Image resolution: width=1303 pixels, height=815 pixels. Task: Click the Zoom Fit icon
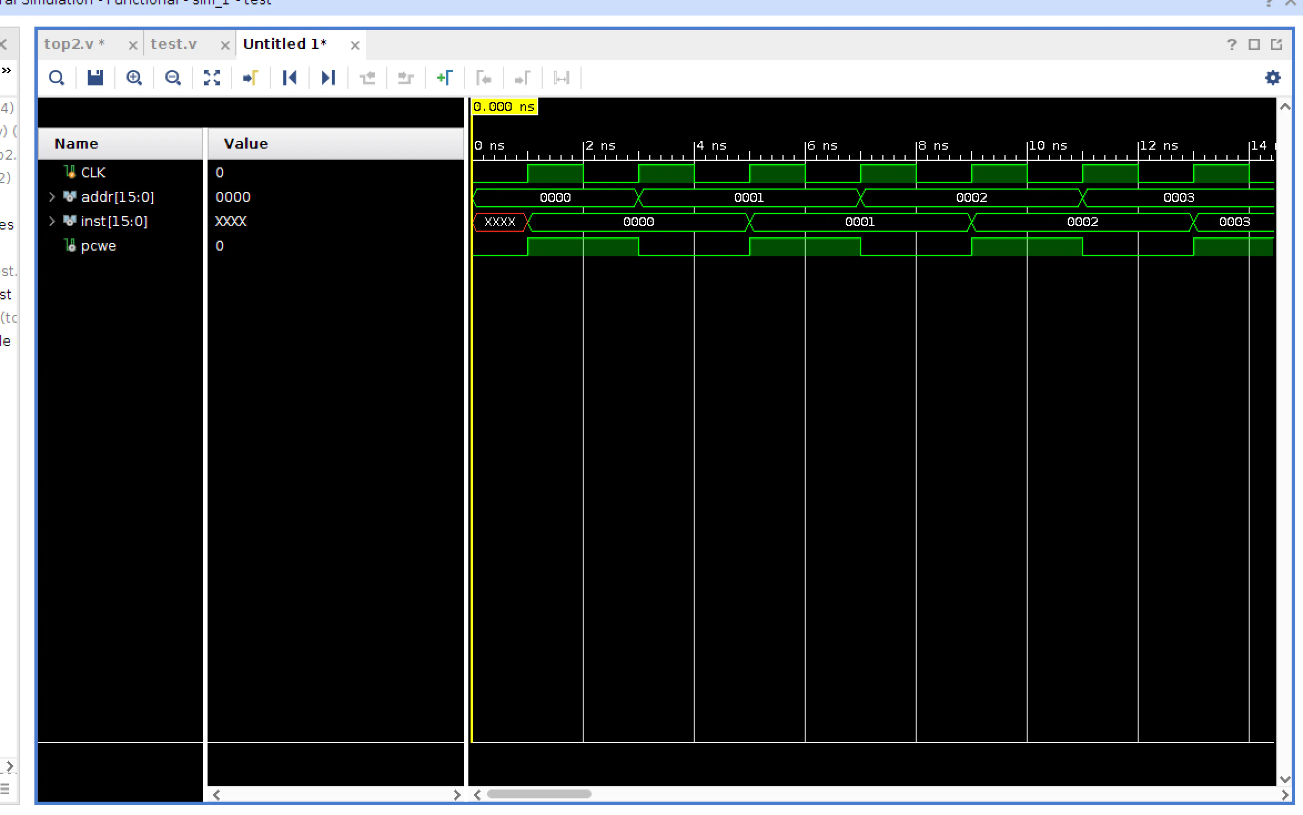pos(212,78)
